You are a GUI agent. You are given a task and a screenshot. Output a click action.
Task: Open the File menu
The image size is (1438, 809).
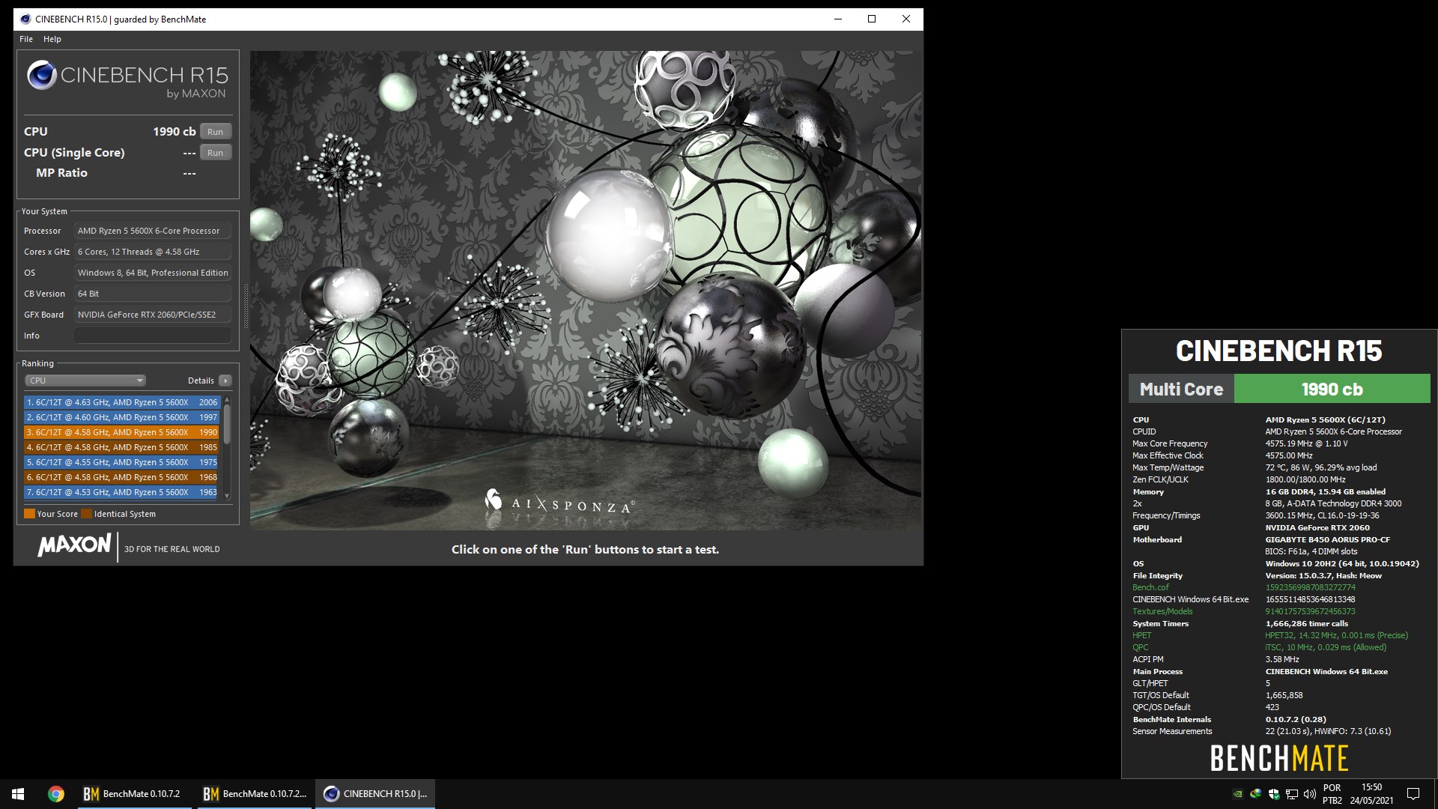pyautogui.click(x=26, y=39)
